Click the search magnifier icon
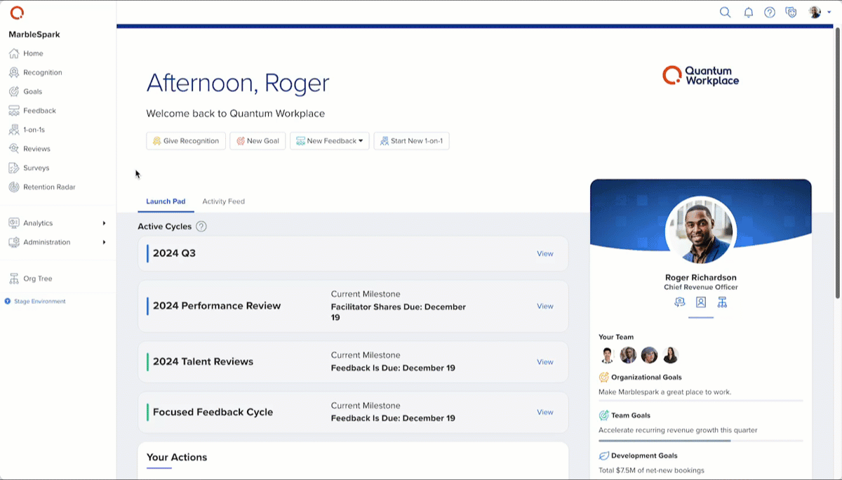This screenshot has height=480, width=842. (x=726, y=12)
